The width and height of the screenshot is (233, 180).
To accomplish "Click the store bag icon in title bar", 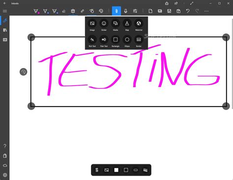I will coord(167,3).
